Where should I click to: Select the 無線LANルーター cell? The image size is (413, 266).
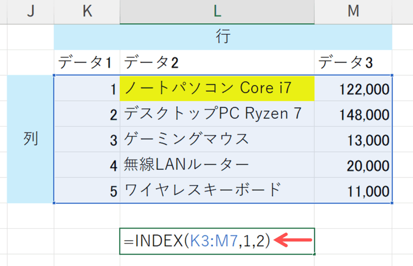pos(217,165)
